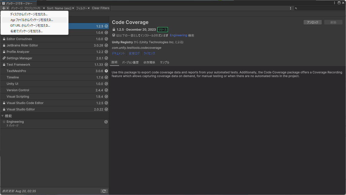Viewport: 346px width, 195px height.
Task: Click lock icon beside Test Framework
Action: tap(4, 64)
